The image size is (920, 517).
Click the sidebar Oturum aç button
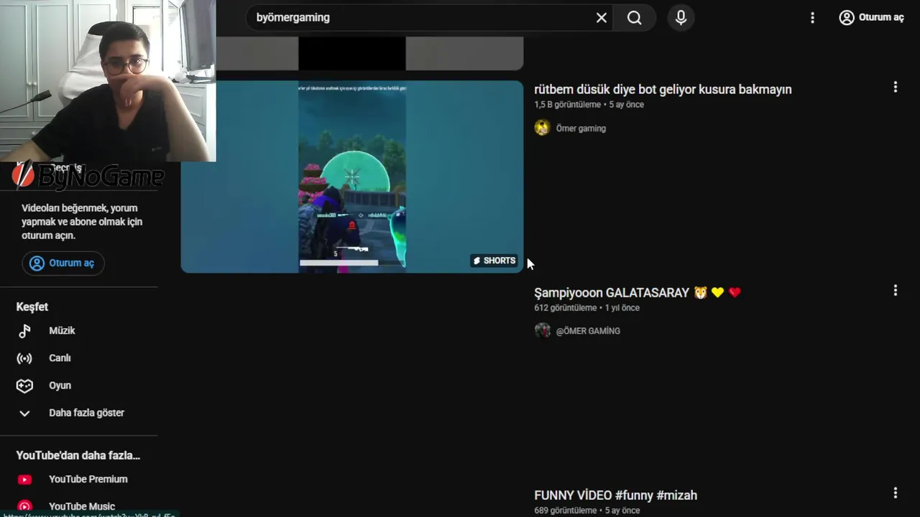[63, 263]
